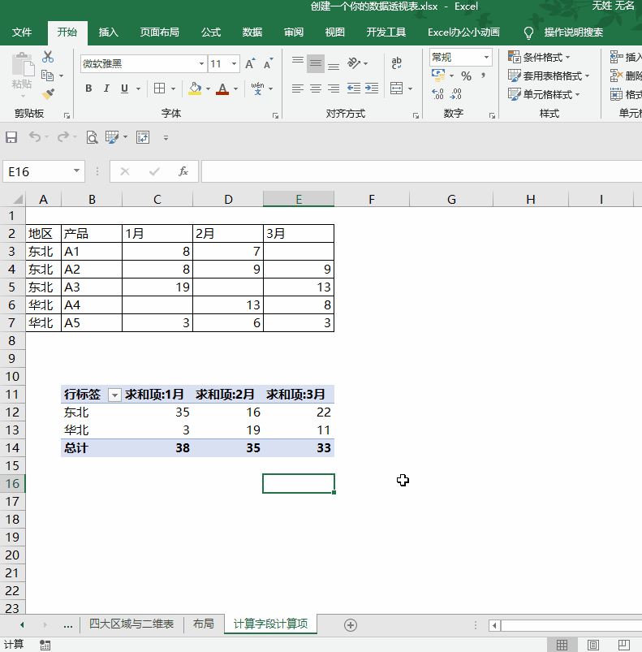Image resolution: width=642 pixels, height=652 pixels.
Task: Click Select All corner triangle
Action: [17, 199]
